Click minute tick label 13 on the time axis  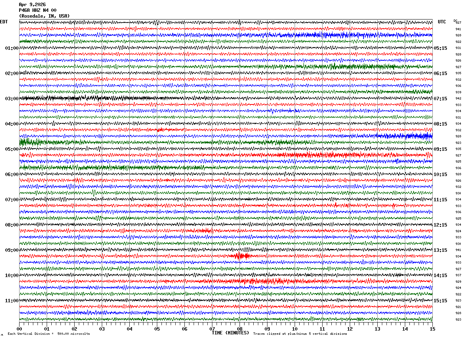point(377,329)
